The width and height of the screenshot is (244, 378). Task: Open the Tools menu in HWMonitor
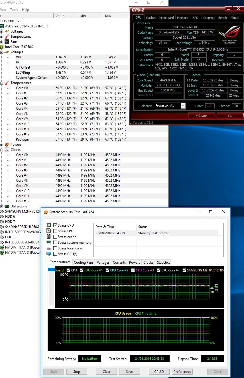tap(14, 10)
